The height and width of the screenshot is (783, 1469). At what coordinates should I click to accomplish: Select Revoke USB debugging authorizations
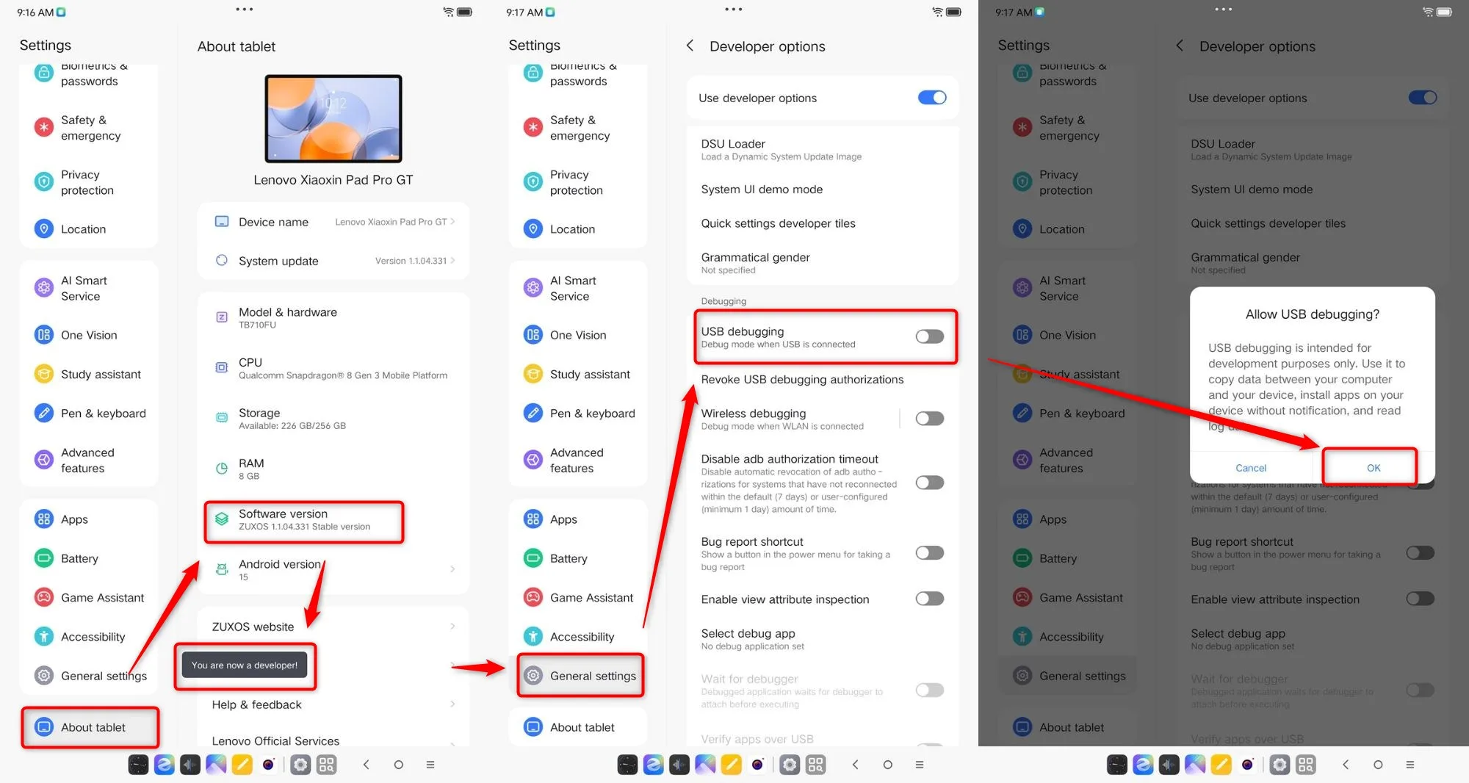point(802,379)
